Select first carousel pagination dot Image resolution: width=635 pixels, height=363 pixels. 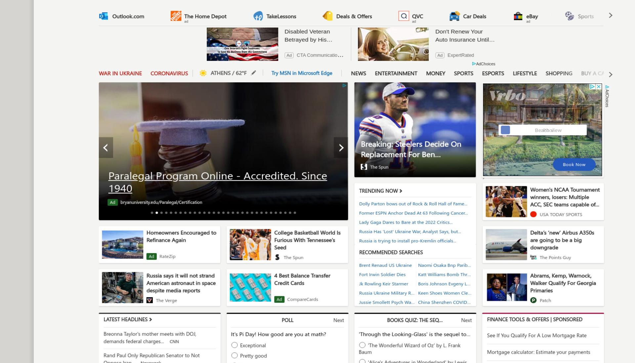pyautogui.click(x=152, y=213)
